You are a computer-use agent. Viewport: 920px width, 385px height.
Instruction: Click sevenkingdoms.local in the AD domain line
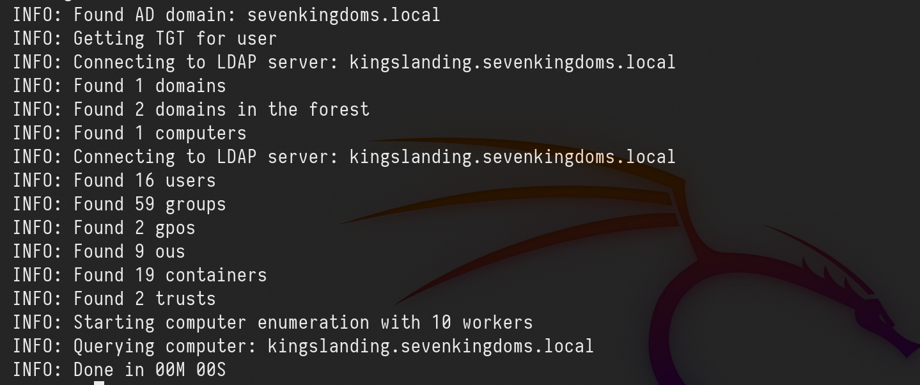pyautogui.click(x=343, y=15)
